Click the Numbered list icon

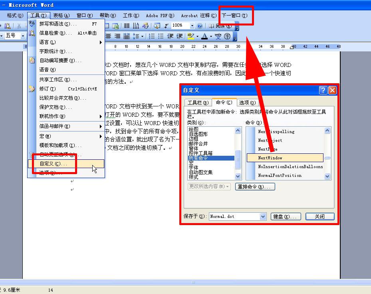(152, 36)
